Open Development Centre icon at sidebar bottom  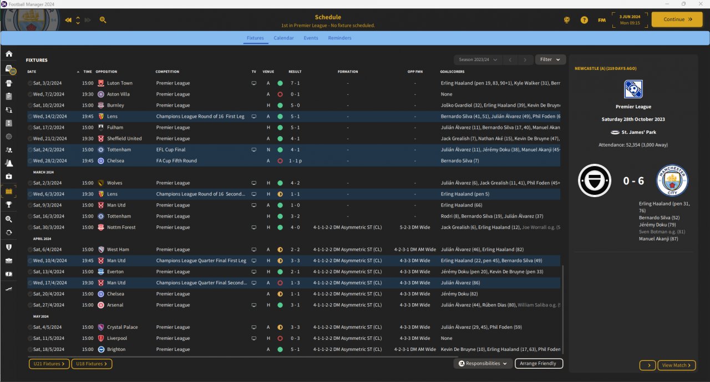(x=9, y=289)
